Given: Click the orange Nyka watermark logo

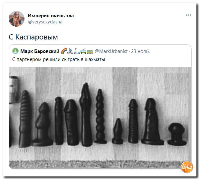Looking at the screenshot, I should tap(187, 167).
